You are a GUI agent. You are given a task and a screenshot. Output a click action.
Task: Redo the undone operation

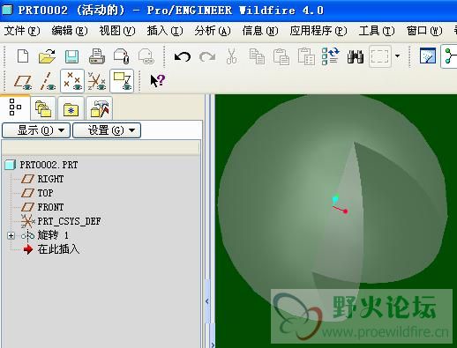click(x=207, y=56)
